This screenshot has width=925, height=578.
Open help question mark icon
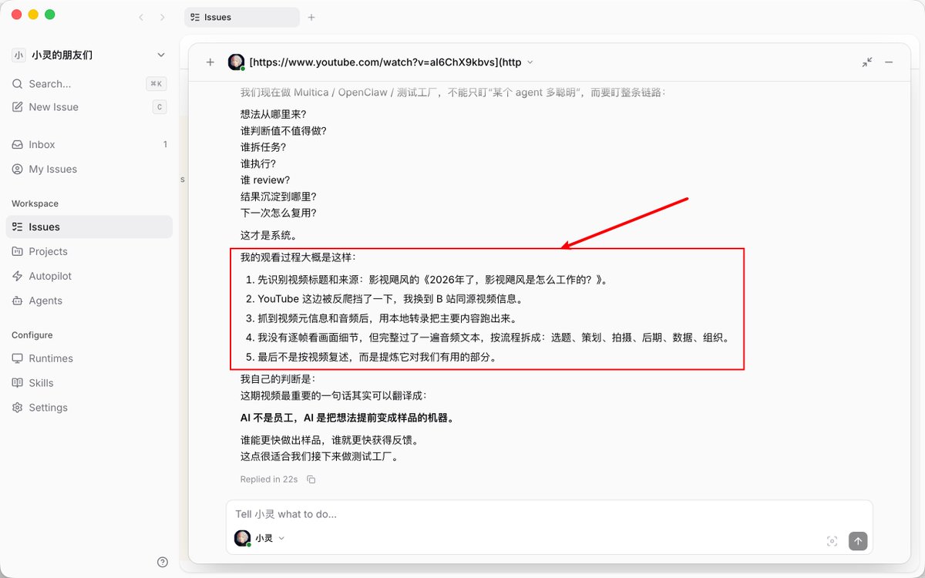[163, 562]
